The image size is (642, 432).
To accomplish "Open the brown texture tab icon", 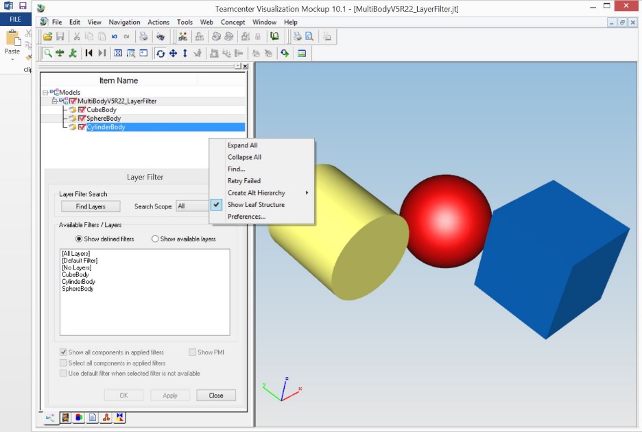I will (66, 418).
